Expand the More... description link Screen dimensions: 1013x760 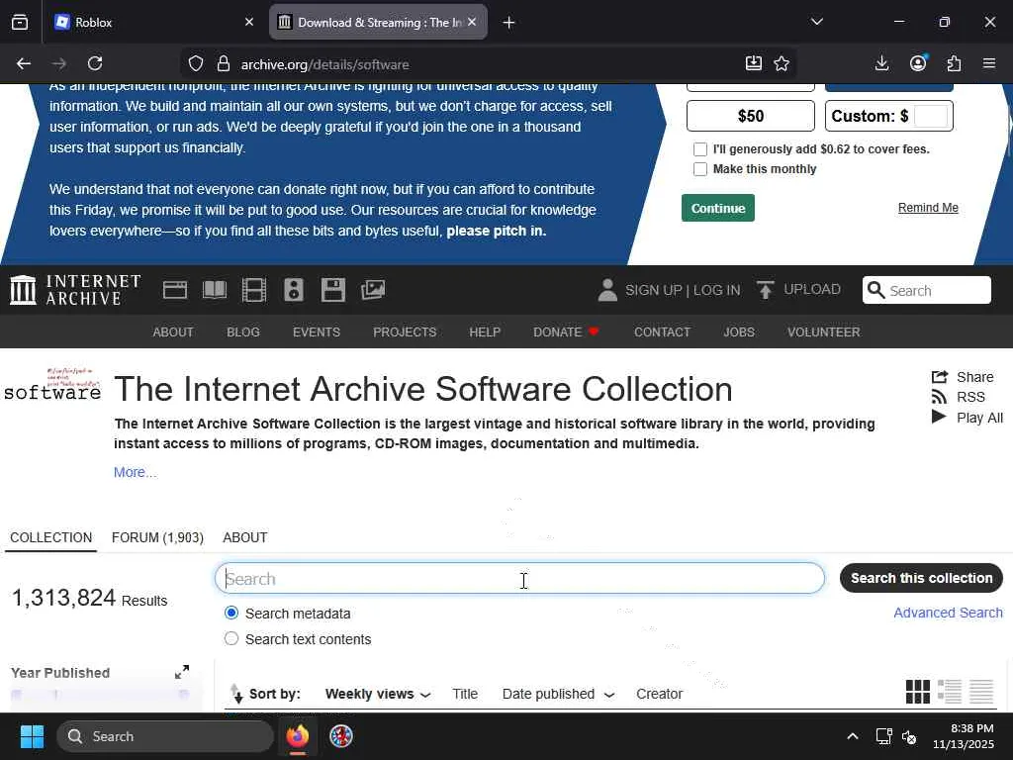(135, 472)
